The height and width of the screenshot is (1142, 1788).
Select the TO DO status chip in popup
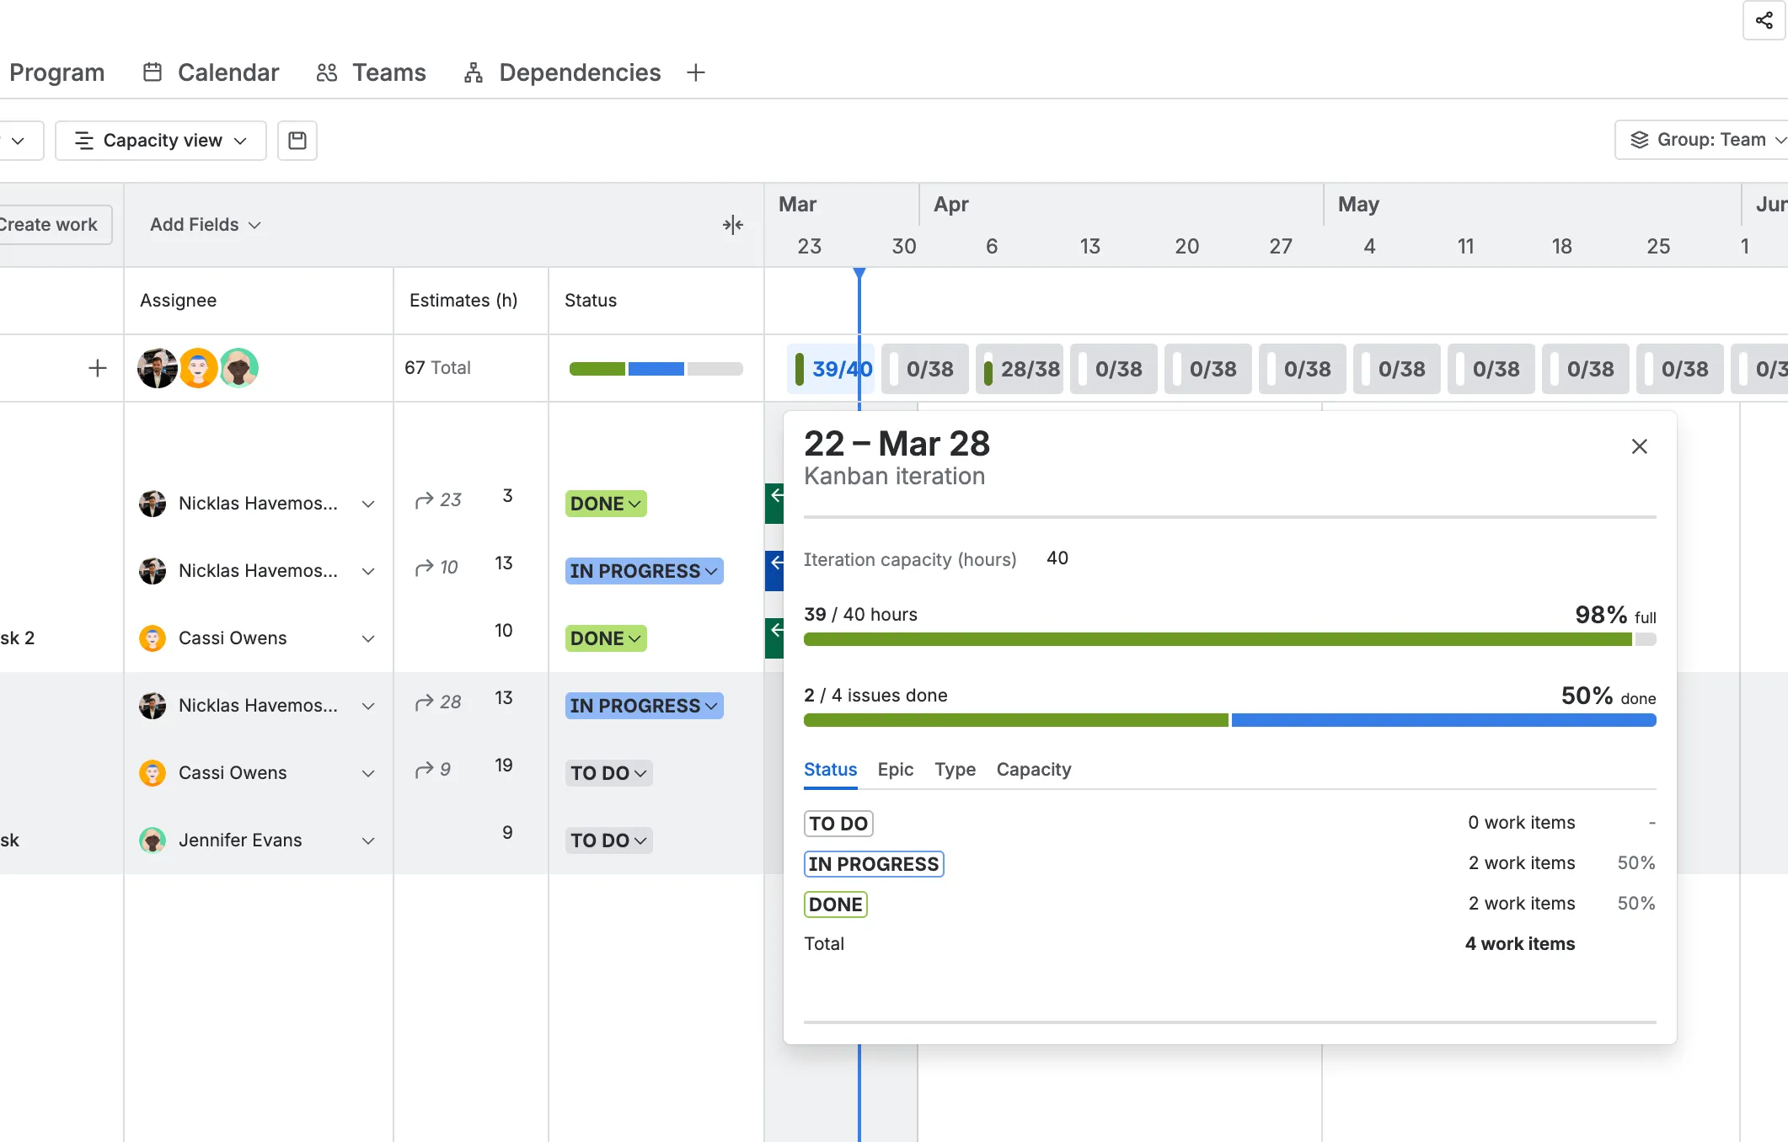[838, 823]
